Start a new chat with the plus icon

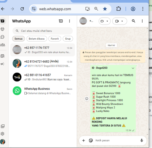tap(61, 21)
